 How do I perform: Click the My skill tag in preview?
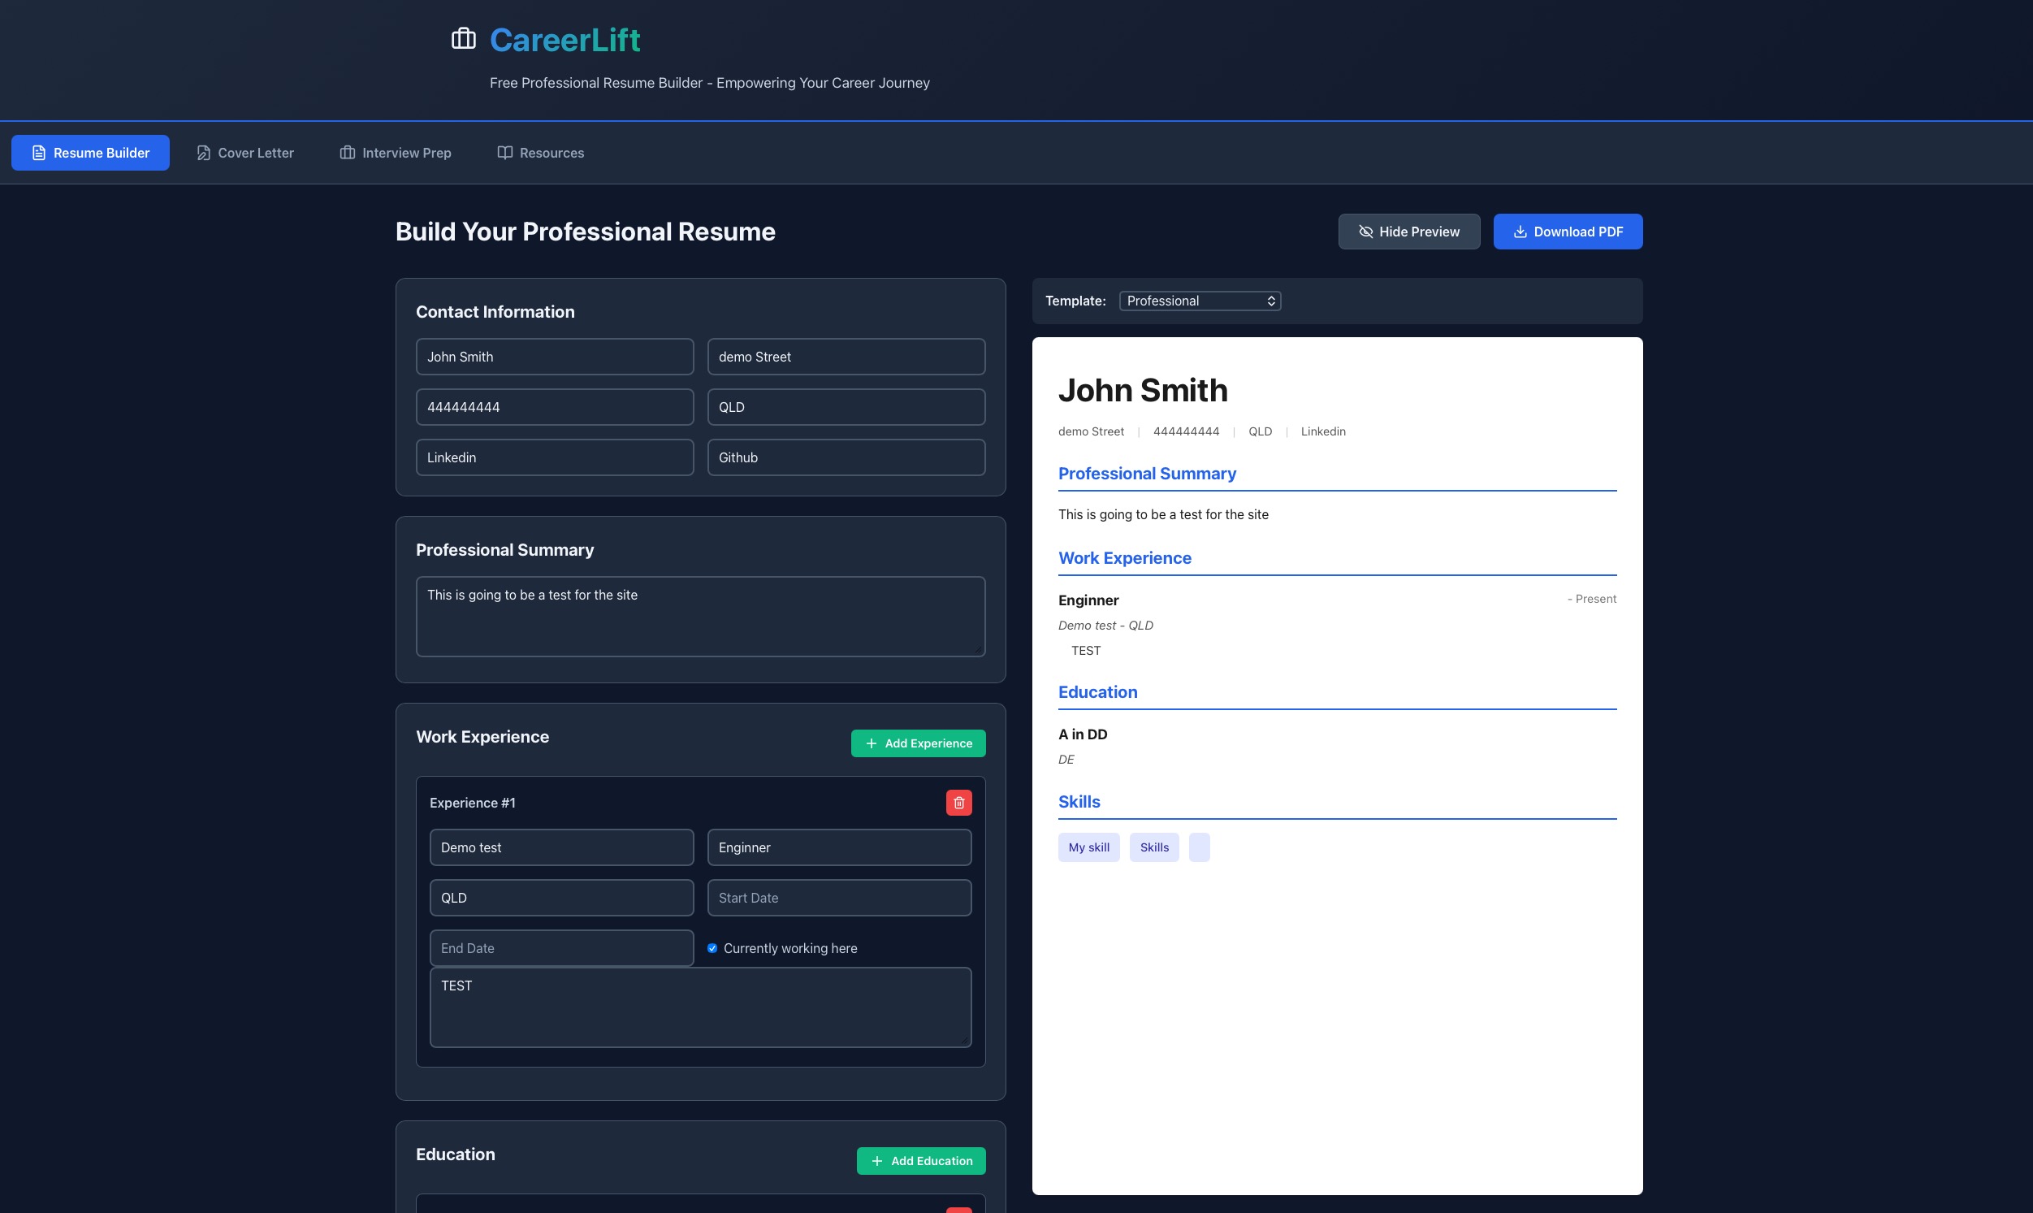point(1088,847)
